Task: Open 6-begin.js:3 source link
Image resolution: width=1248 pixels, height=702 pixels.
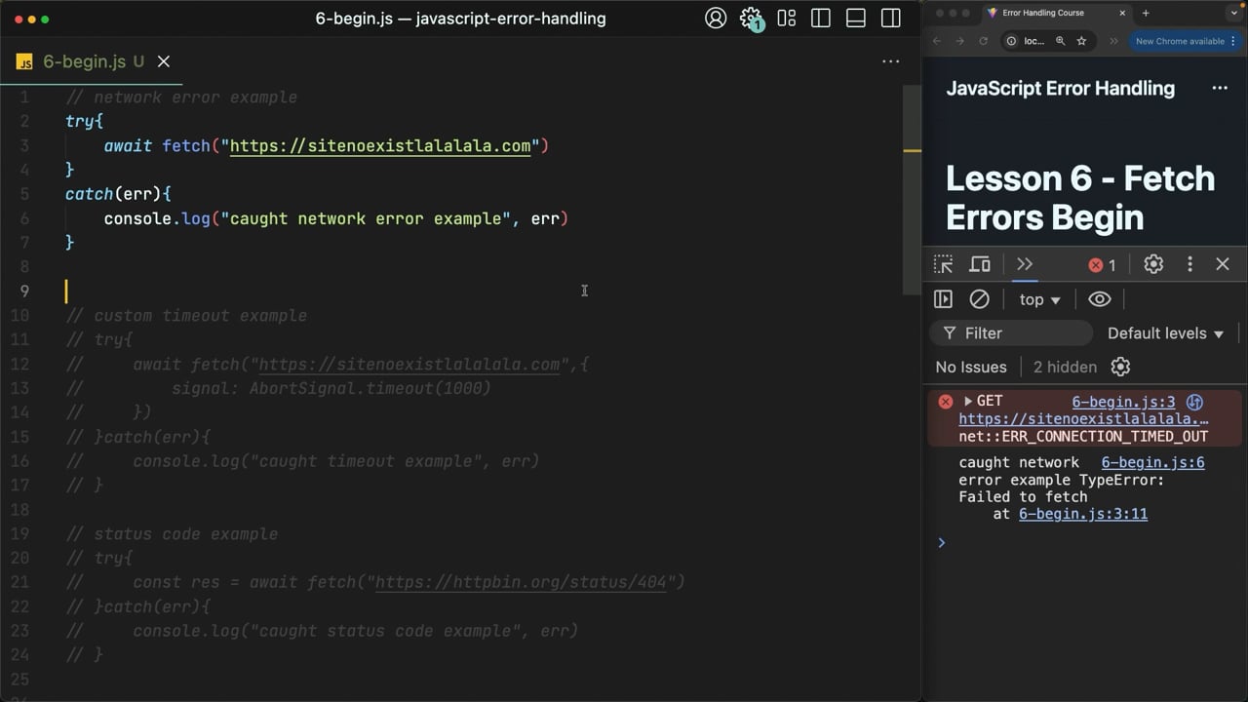Action: [x=1123, y=402]
